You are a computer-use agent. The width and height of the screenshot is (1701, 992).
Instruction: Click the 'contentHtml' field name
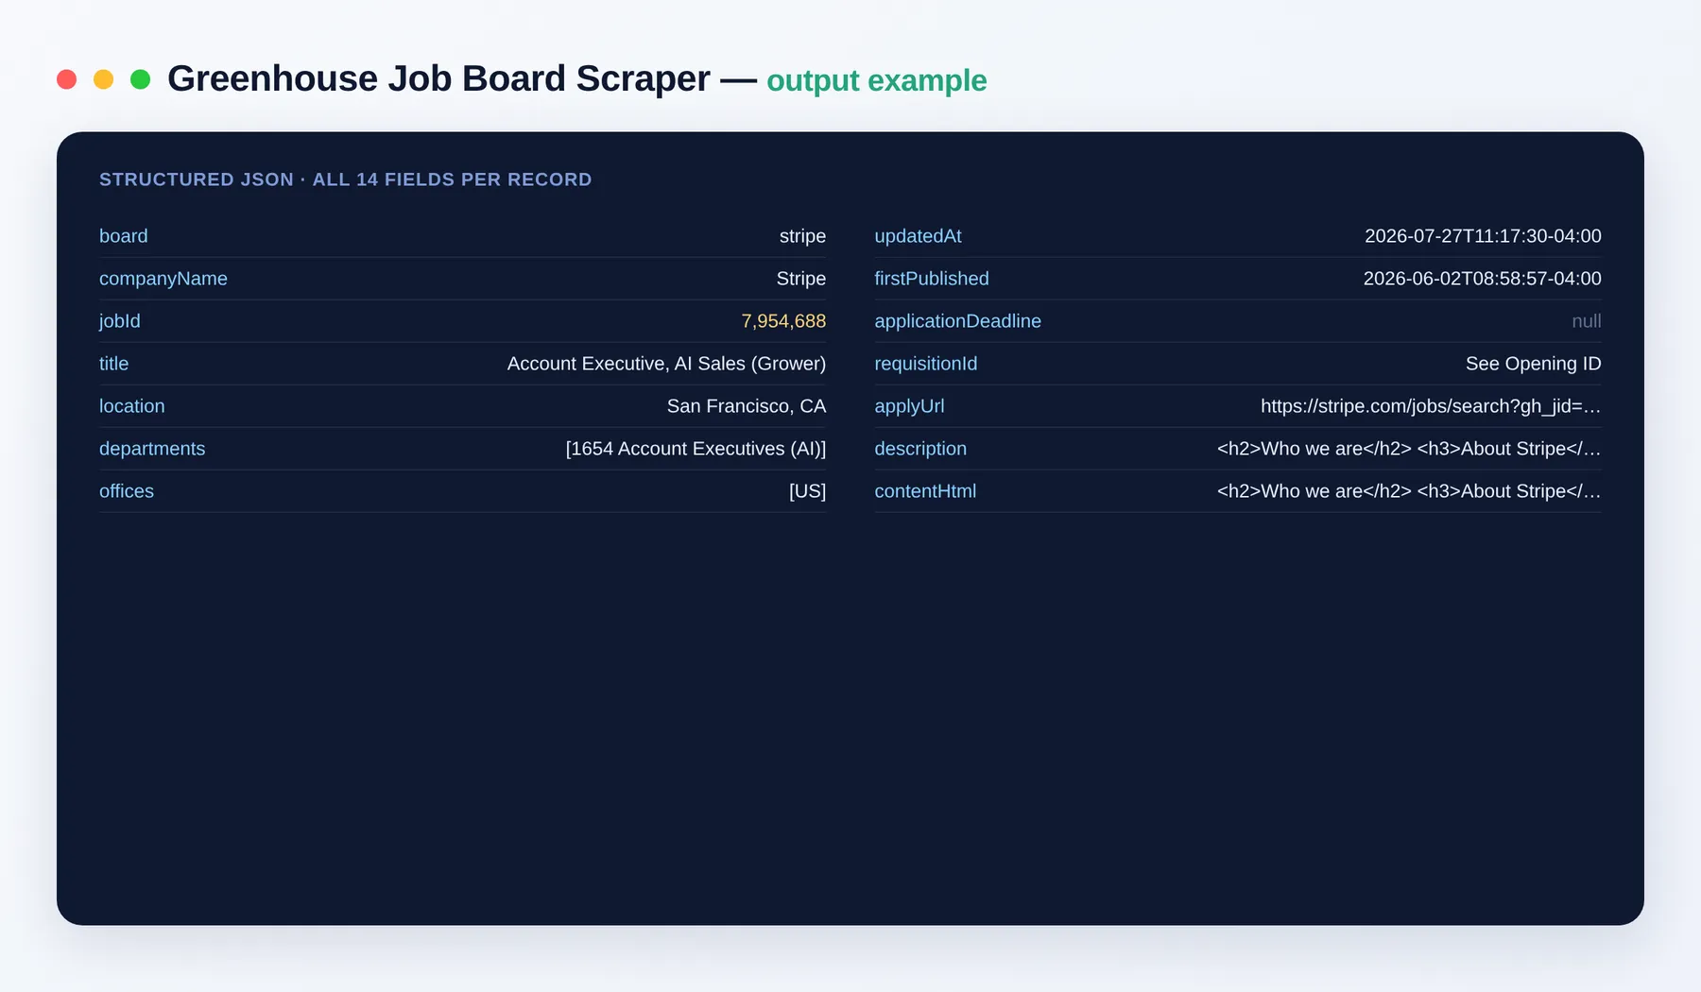pyautogui.click(x=925, y=491)
